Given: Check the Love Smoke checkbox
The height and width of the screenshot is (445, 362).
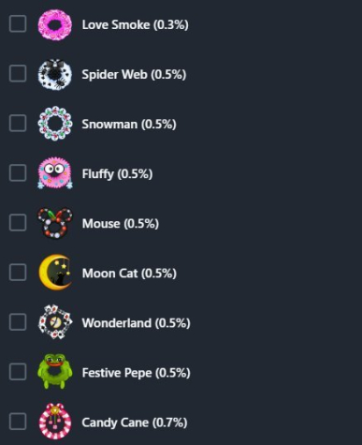Looking at the screenshot, I should (x=18, y=23).
